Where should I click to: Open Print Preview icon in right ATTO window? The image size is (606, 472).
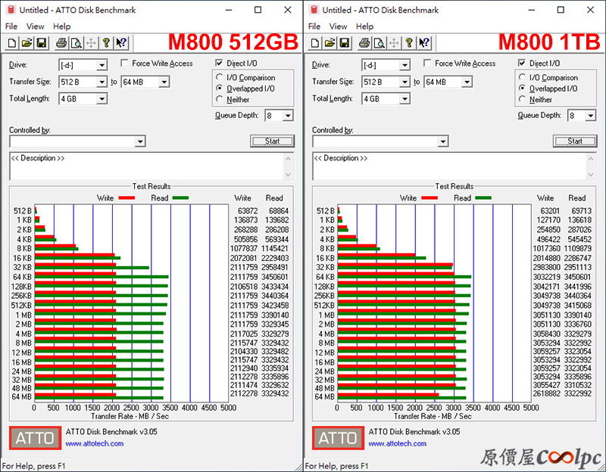point(380,43)
